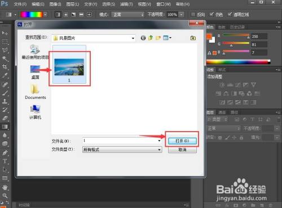This screenshot has width=282, height=208.
Task: Click the R value field showing 250
Action: click(259, 37)
